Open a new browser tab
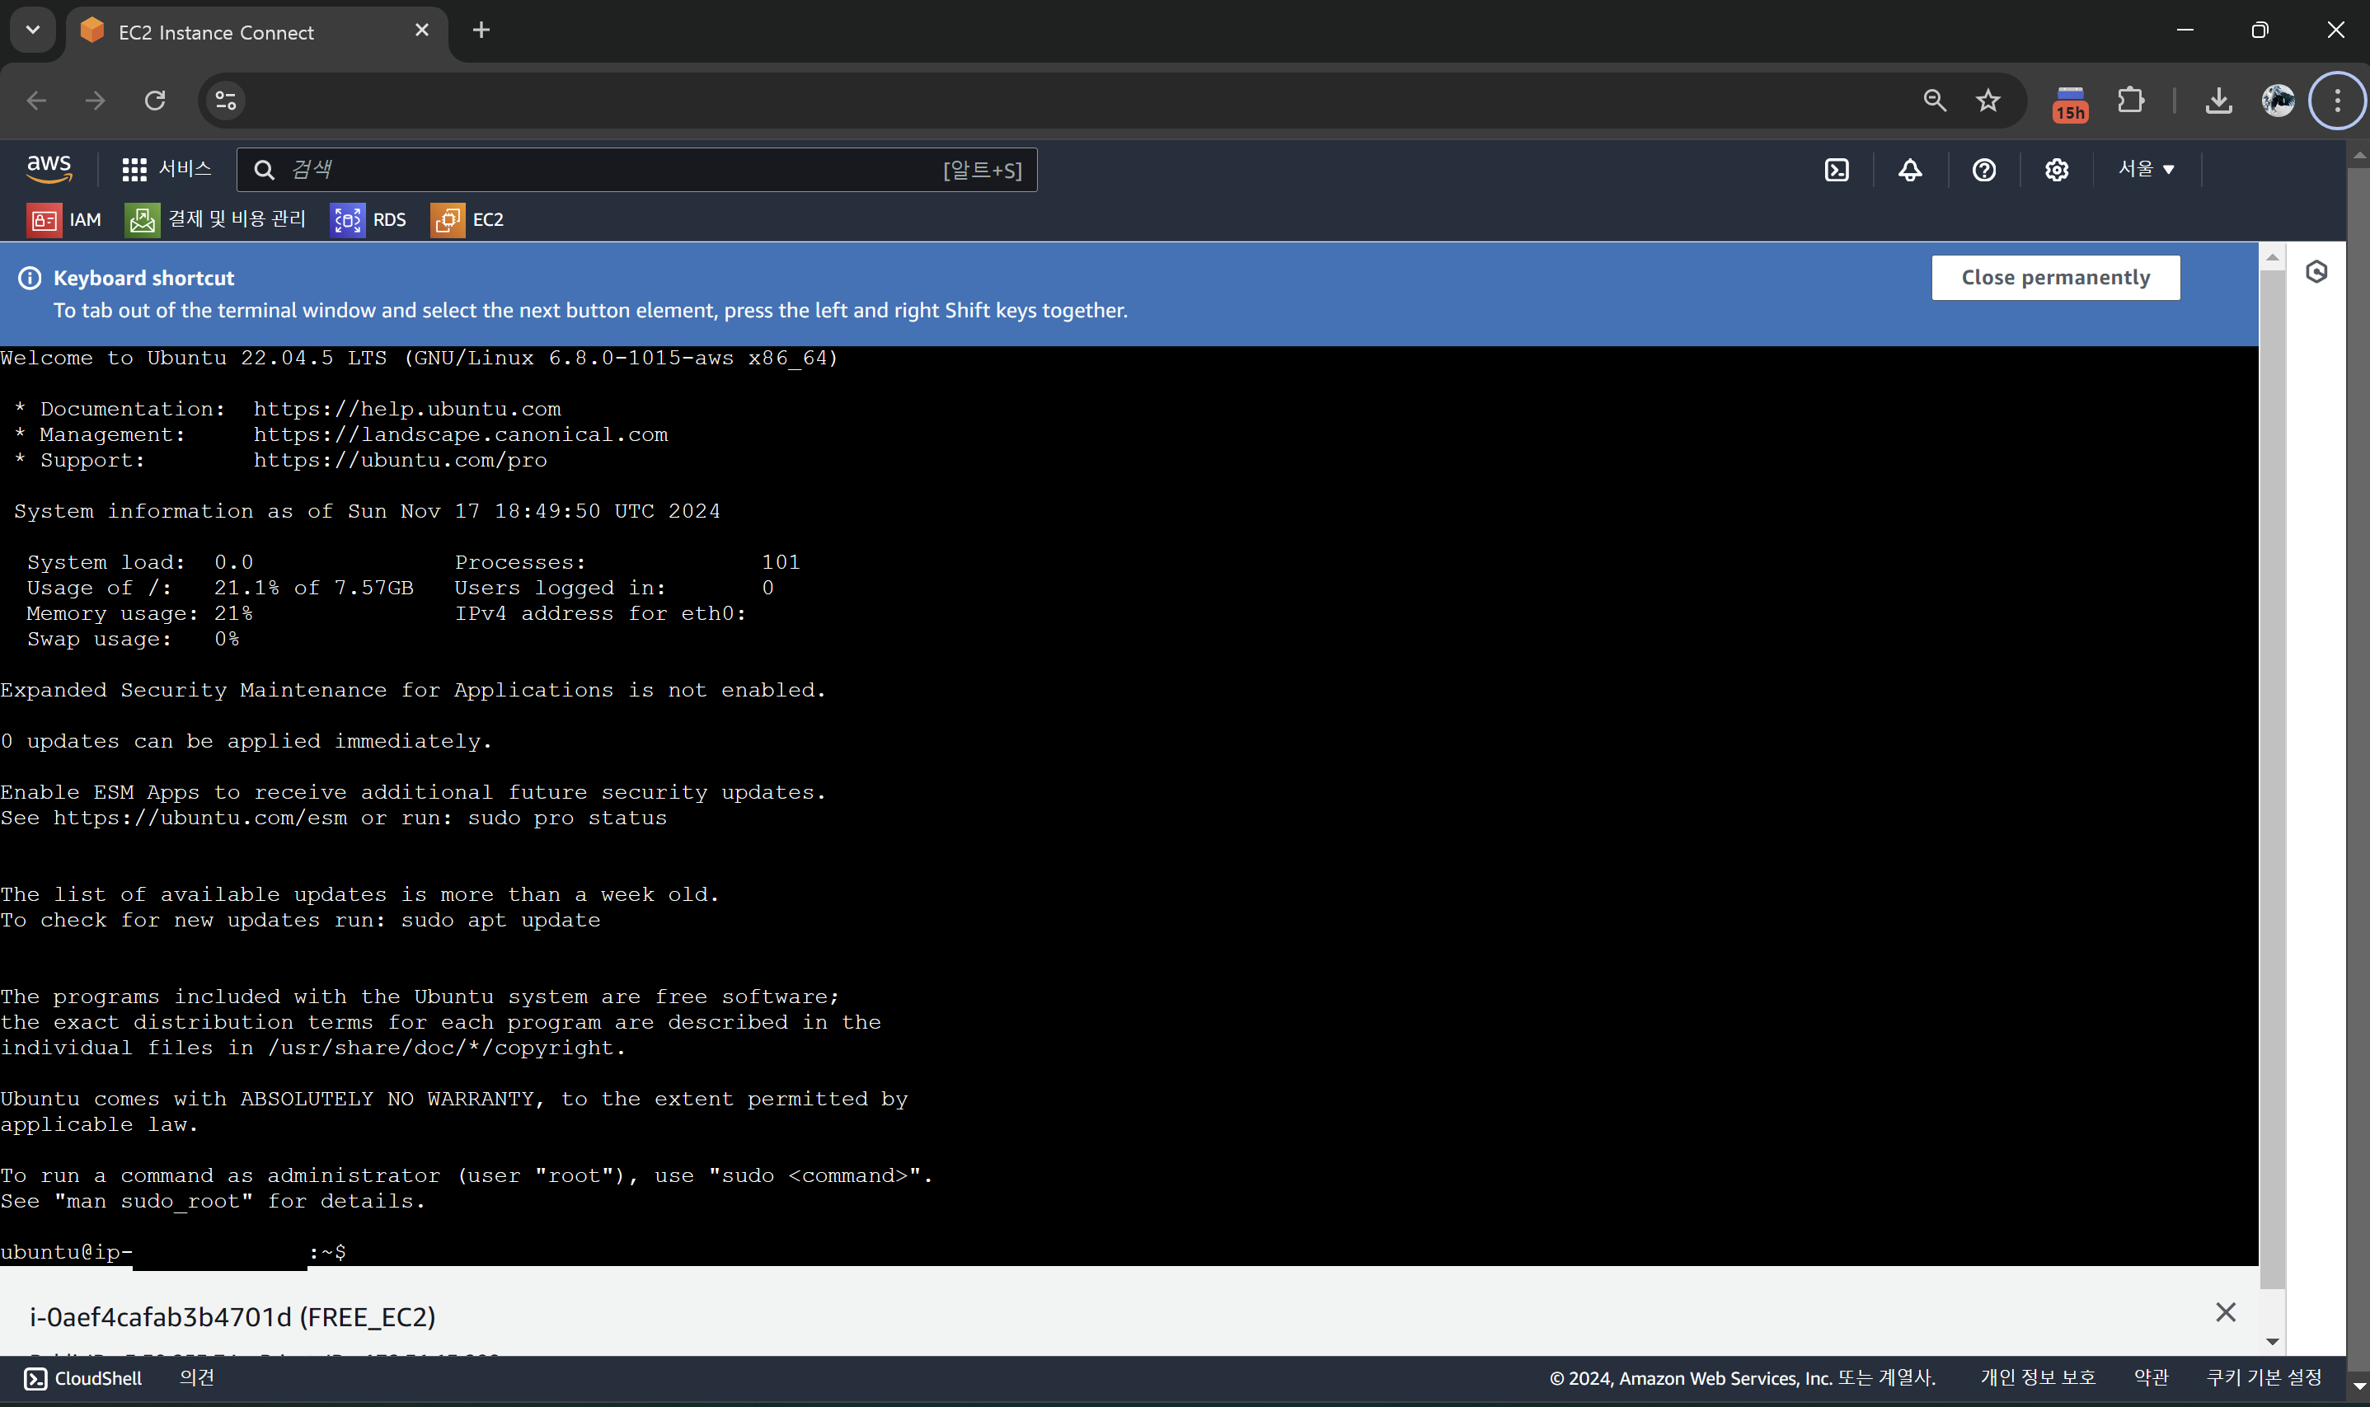This screenshot has height=1407, width=2370. click(481, 30)
